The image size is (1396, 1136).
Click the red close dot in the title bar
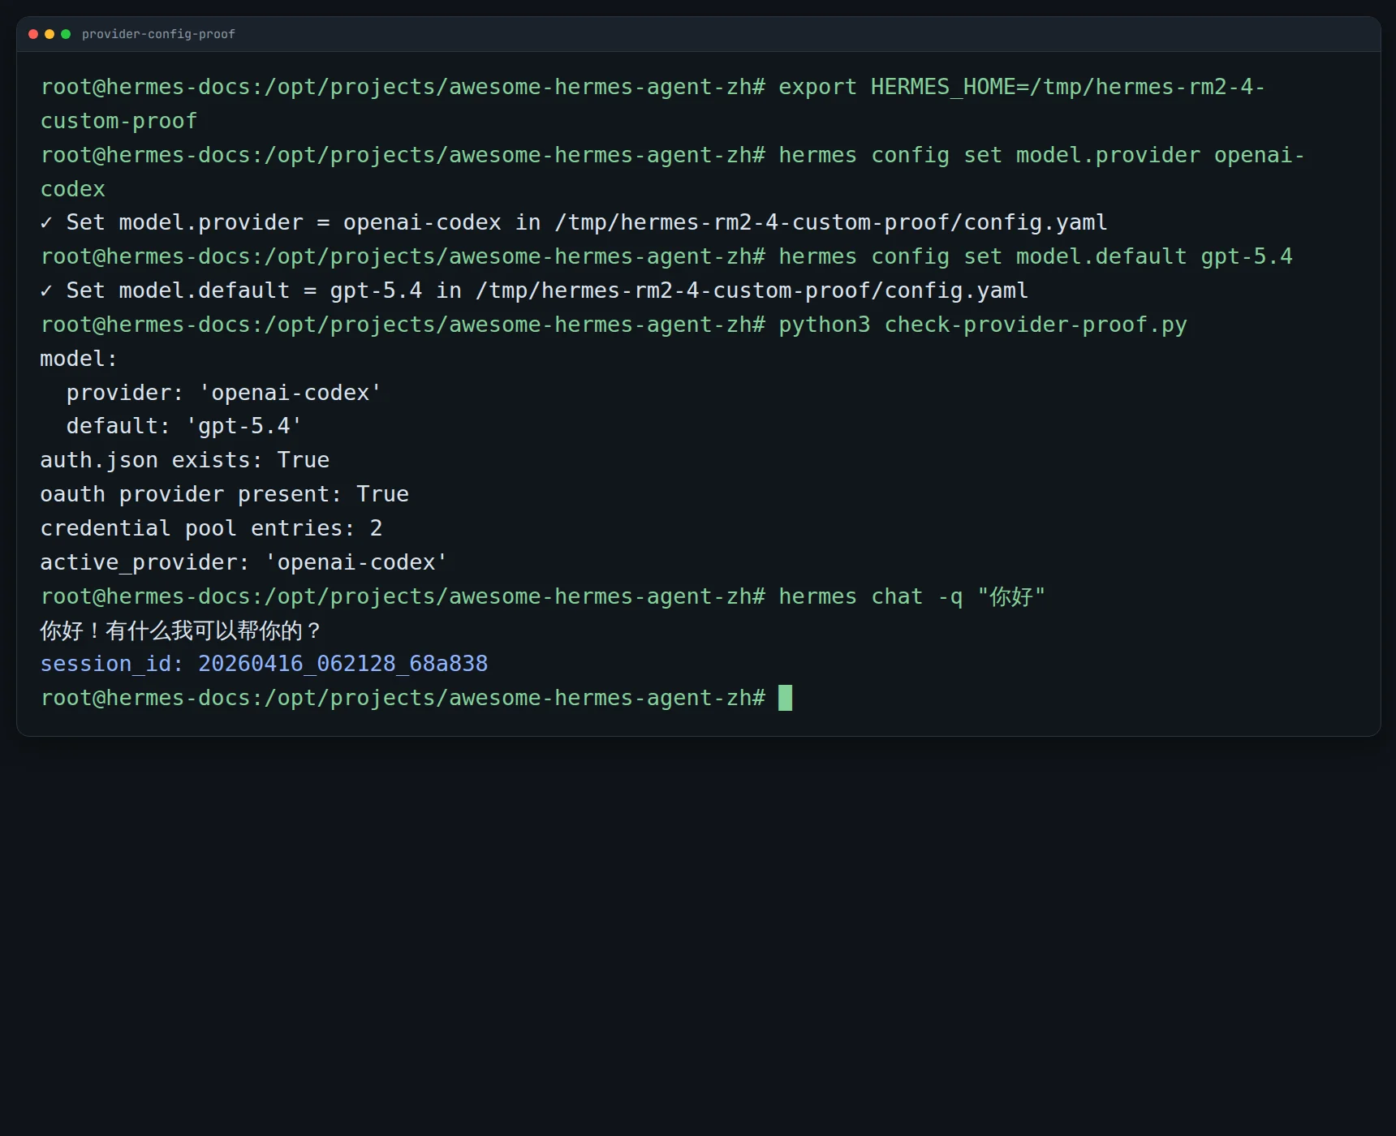pos(33,34)
